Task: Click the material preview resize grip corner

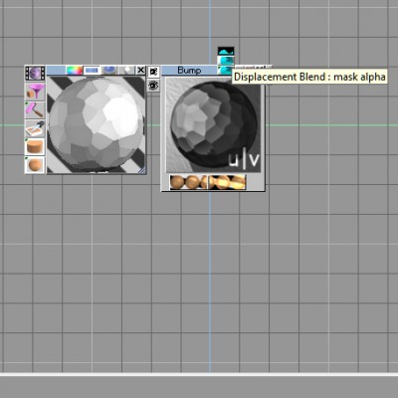Action: click(x=142, y=170)
